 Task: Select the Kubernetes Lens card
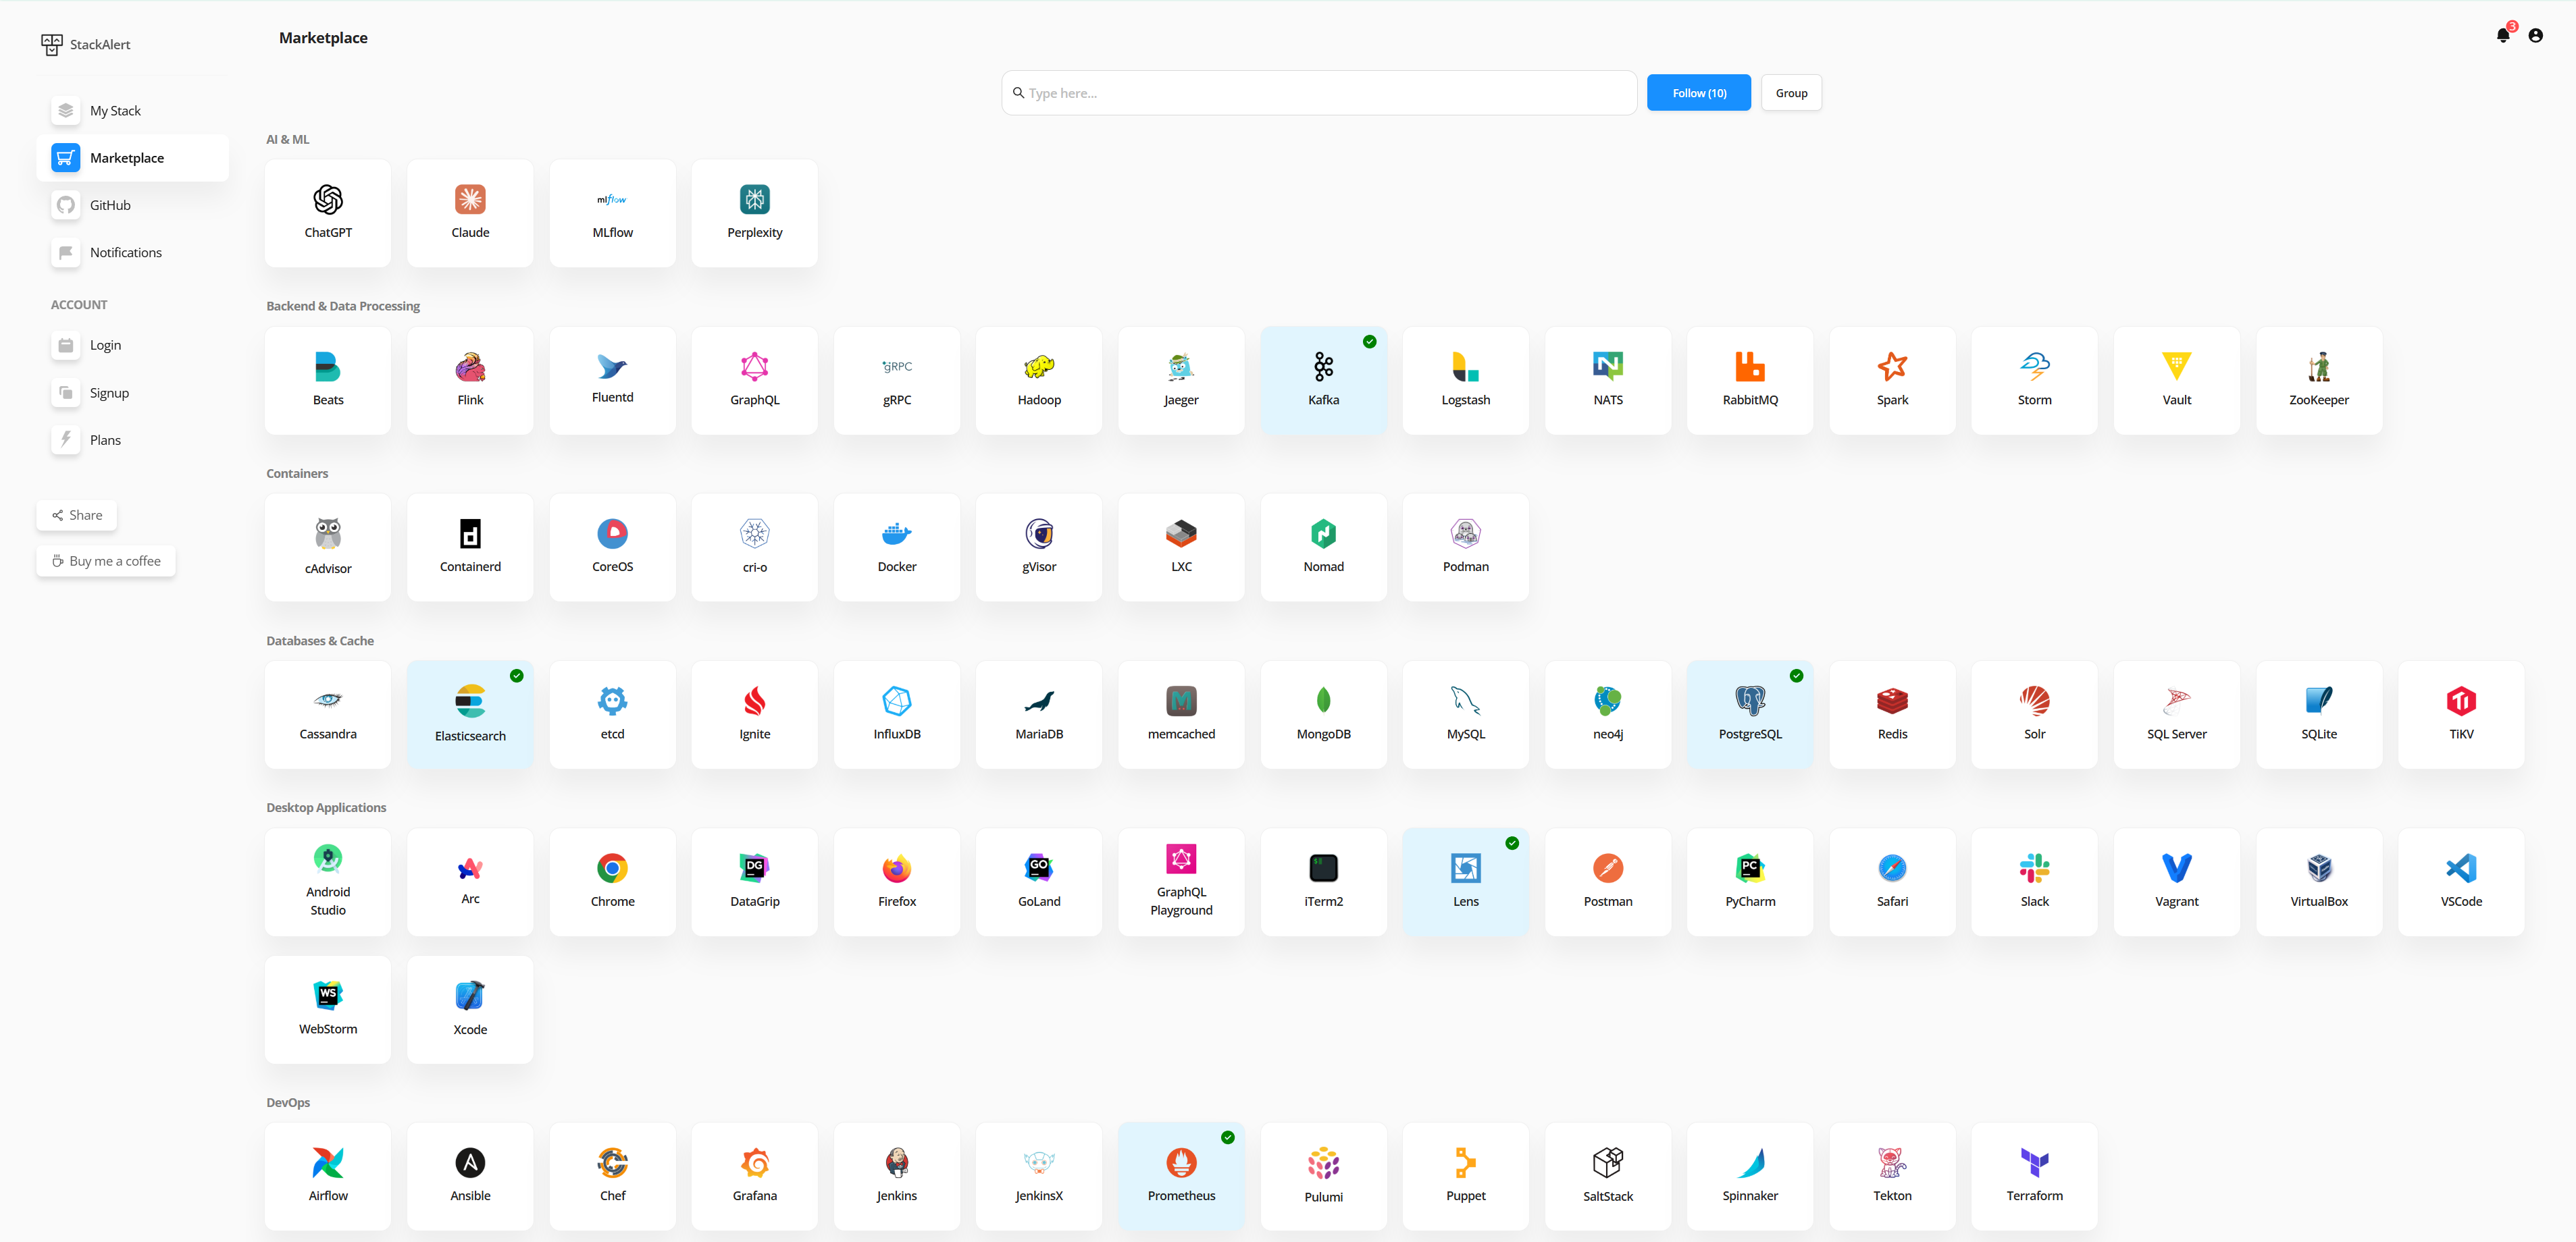point(1465,882)
